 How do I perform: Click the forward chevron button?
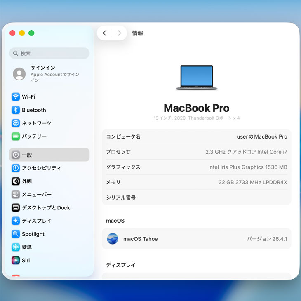coord(119,33)
